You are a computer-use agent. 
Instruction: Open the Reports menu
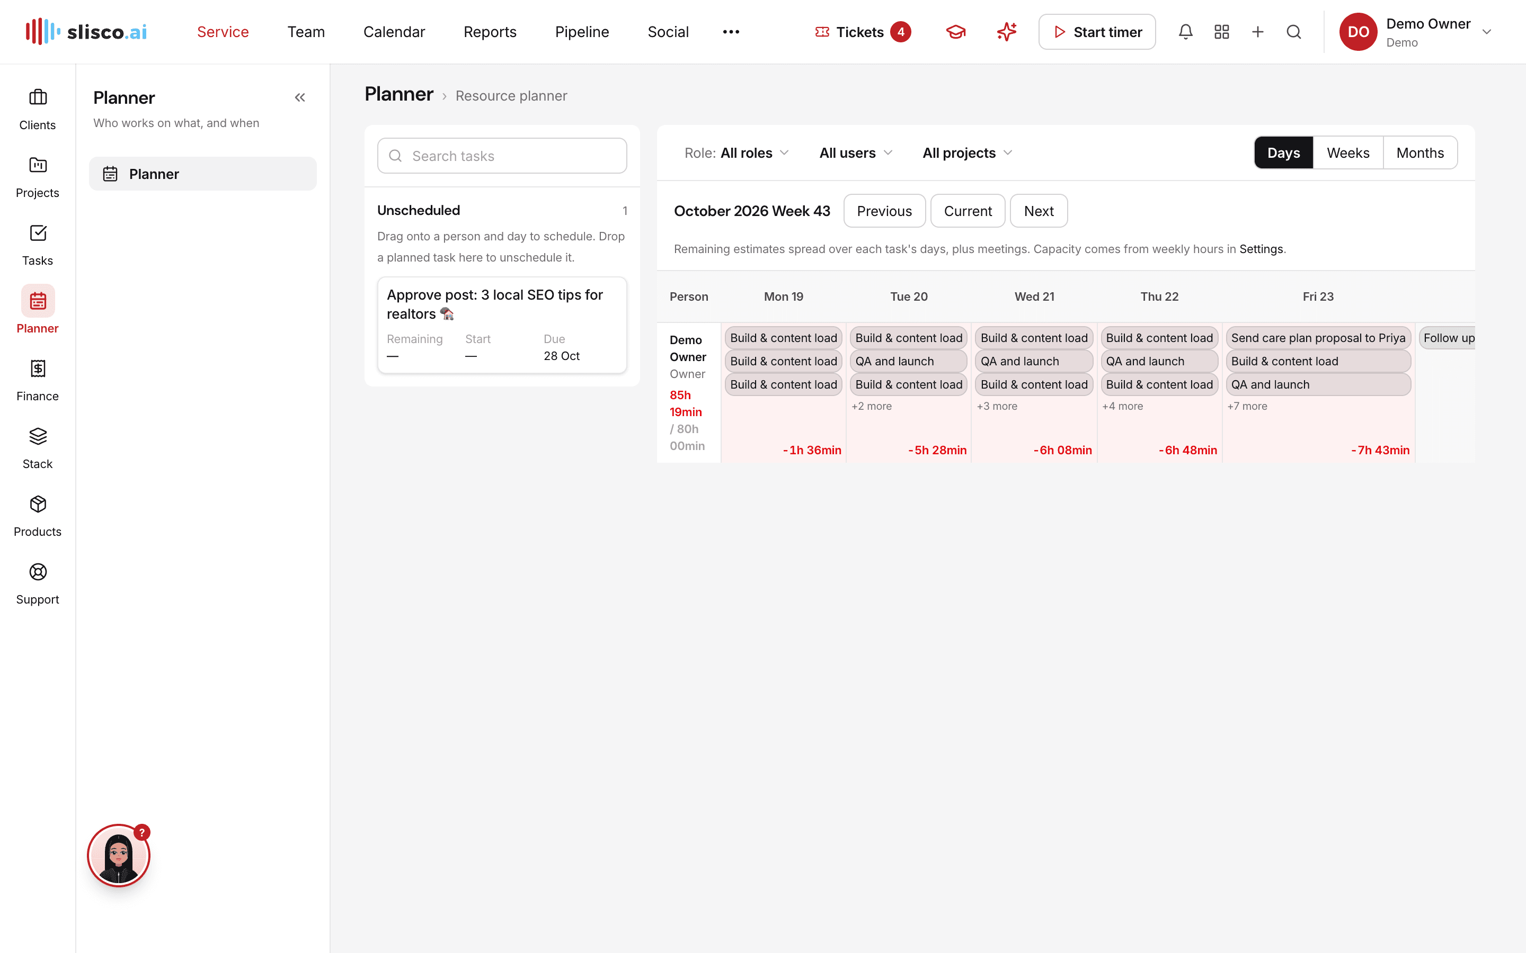coord(490,32)
